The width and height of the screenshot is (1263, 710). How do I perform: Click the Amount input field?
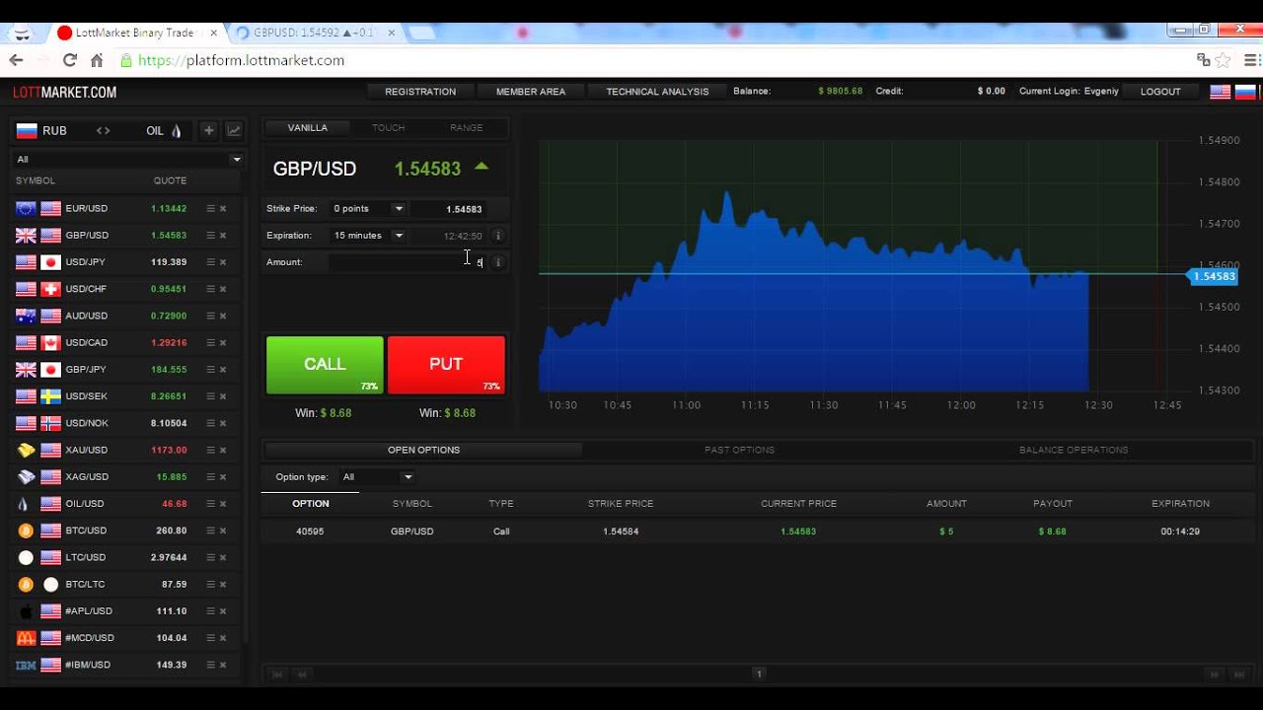pos(408,262)
